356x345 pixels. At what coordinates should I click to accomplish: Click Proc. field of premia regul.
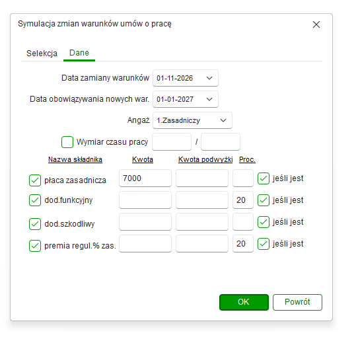click(x=243, y=244)
